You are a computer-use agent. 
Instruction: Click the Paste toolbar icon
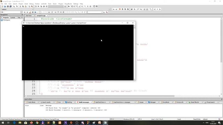25,6
